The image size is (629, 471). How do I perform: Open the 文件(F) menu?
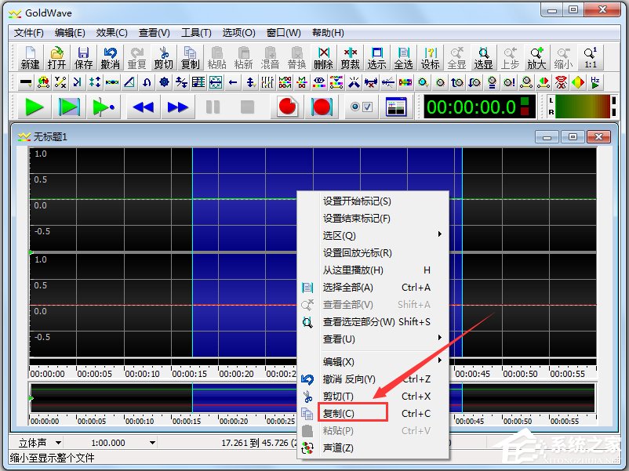(28, 33)
